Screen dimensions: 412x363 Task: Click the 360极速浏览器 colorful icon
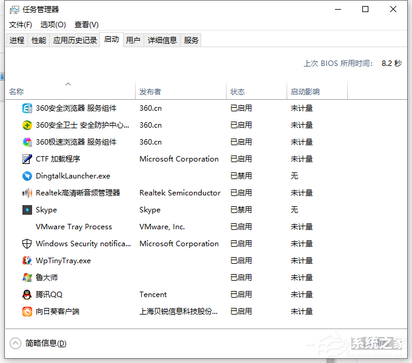27,142
